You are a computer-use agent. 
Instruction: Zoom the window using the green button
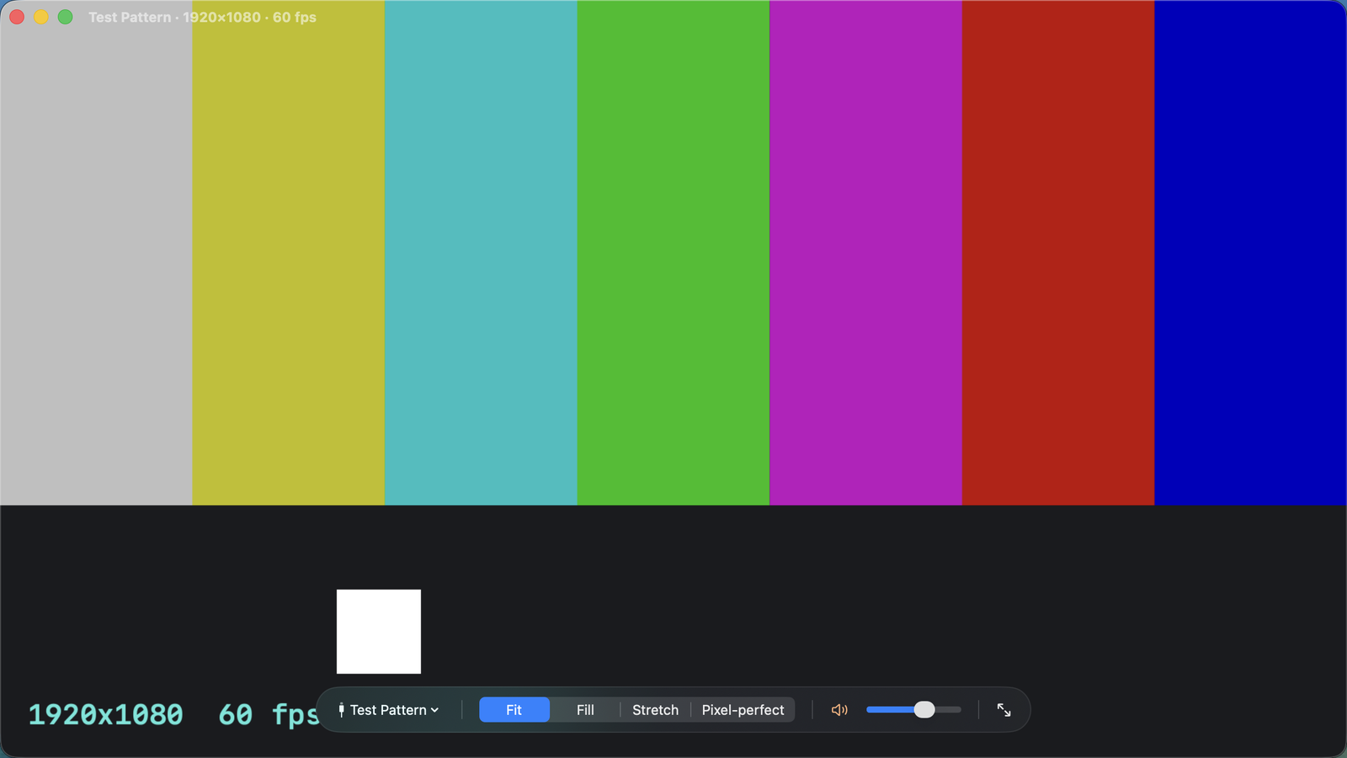click(x=65, y=17)
